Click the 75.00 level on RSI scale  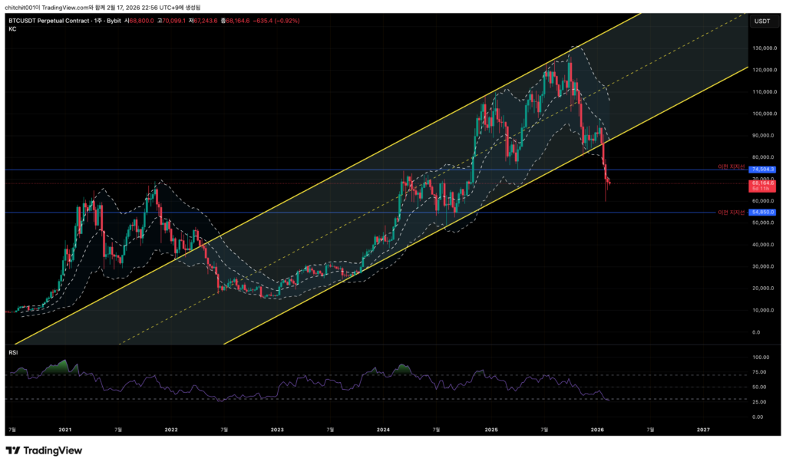click(760, 372)
